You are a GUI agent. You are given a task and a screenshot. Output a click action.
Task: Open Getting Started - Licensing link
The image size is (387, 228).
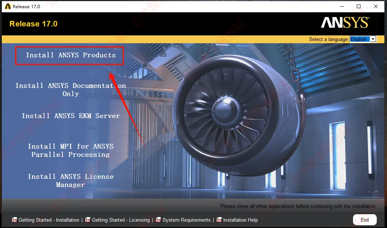point(121,220)
